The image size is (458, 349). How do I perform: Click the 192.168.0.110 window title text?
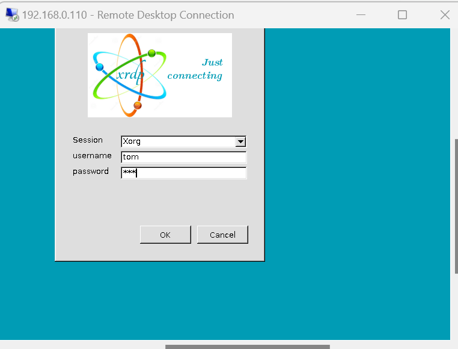pyautogui.click(x=128, y=15)
